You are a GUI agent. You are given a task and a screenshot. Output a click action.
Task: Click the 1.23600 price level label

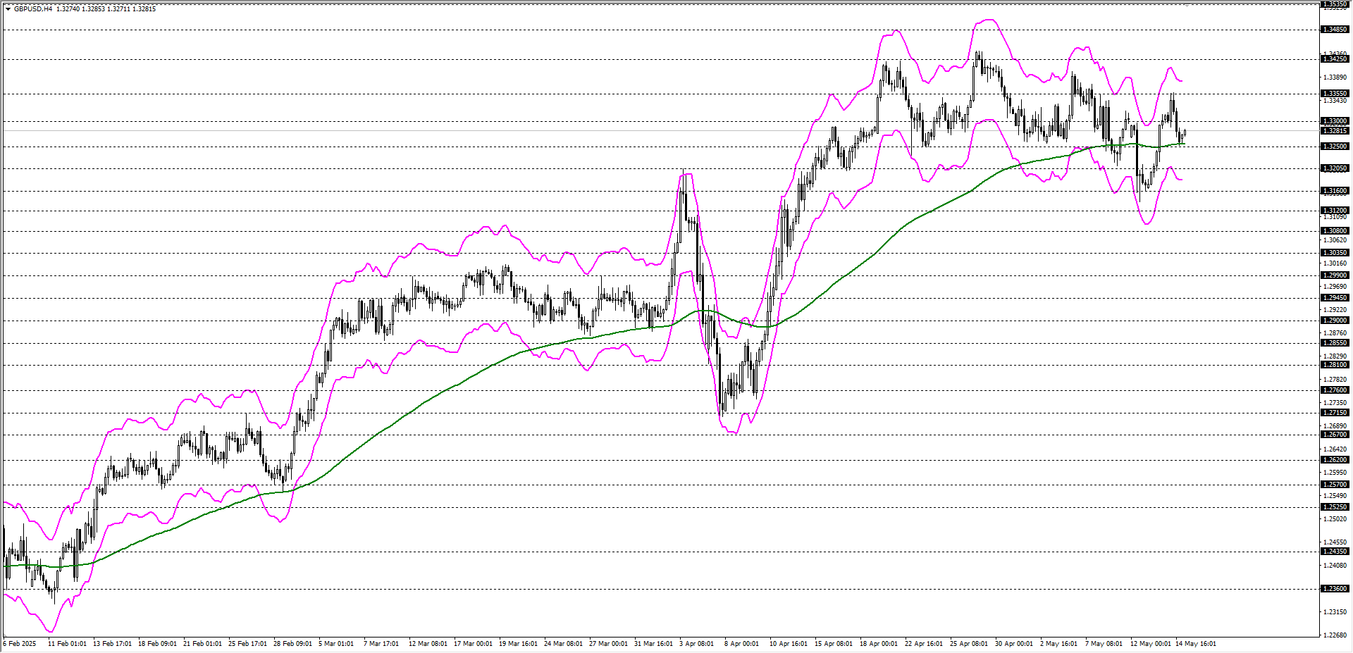click(x=1335, y=589)
